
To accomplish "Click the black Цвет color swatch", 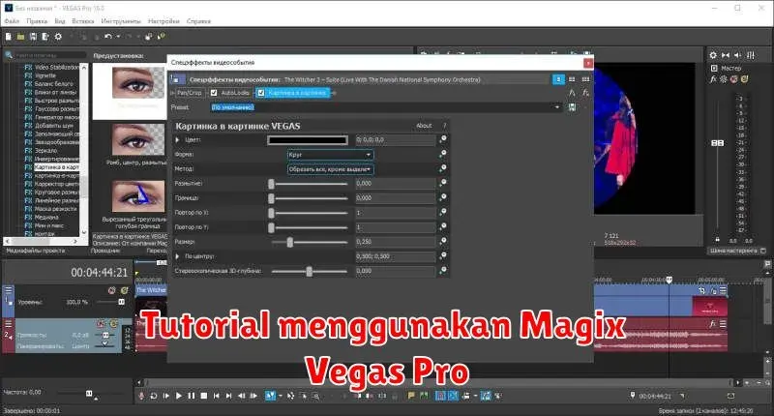I will click(x=308, y=140).
